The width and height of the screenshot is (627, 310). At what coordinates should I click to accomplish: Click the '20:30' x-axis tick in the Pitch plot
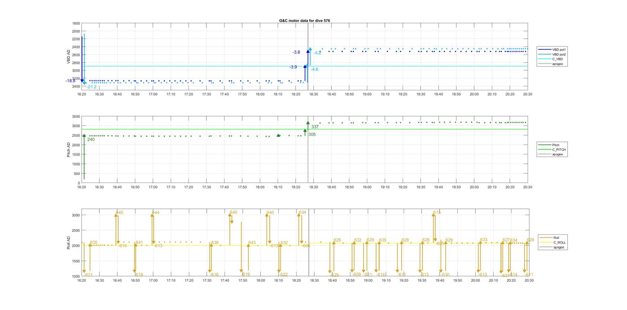(x=528, y=187)
